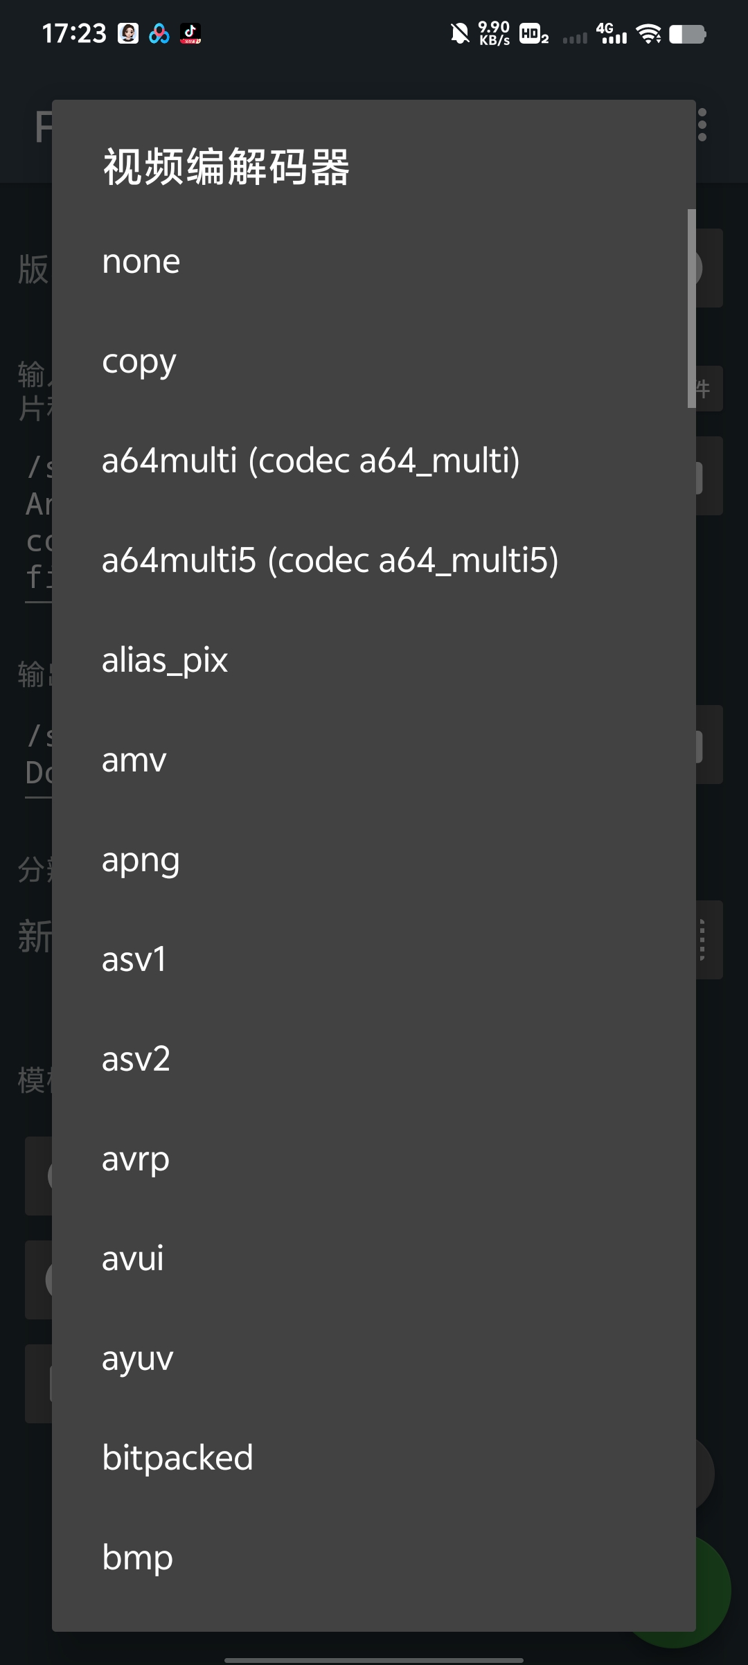The image size is (748, 1665).
Task: Pick the asv1 codec entry
Action: point(374,960)
